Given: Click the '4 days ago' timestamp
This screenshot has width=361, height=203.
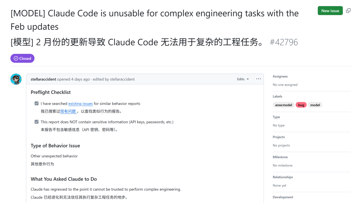Looking at the screenshot, I should click(81, 79).
